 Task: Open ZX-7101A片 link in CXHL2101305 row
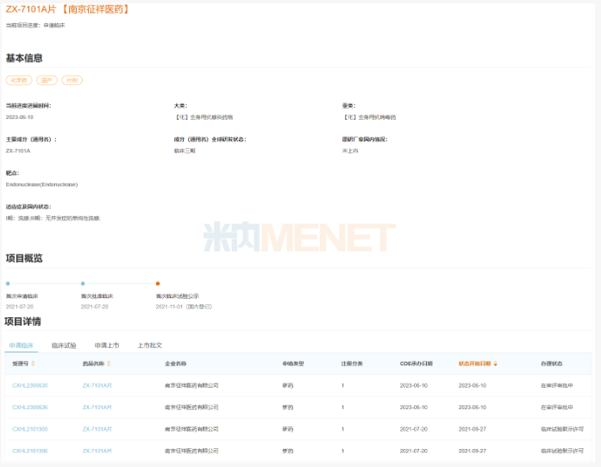(97, 429)
